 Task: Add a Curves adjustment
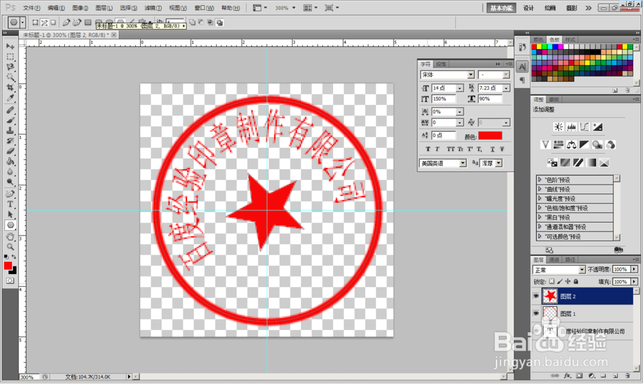click(584, 127)
